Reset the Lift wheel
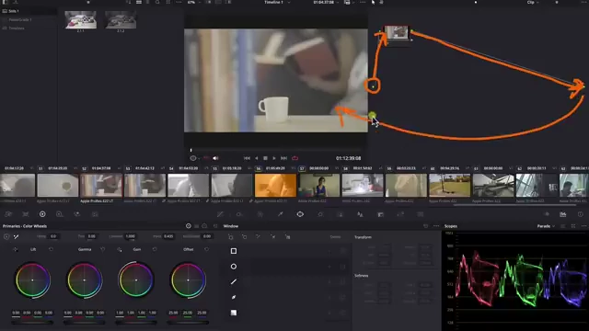Screen dimensions: 589x331 (x=52, y=249)
